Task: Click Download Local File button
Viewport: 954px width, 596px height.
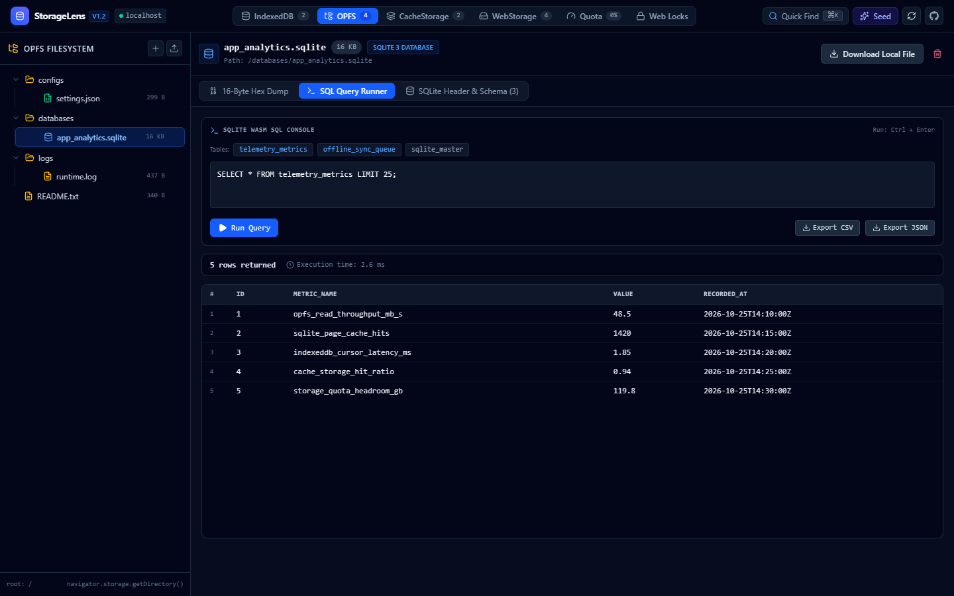Action: tap(872, 54)
